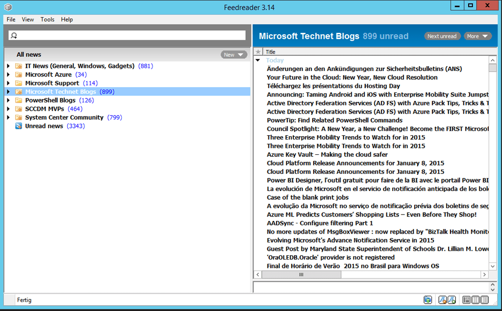Expand the IT News feed folder

pyautogui.click(x=8, y=66)
